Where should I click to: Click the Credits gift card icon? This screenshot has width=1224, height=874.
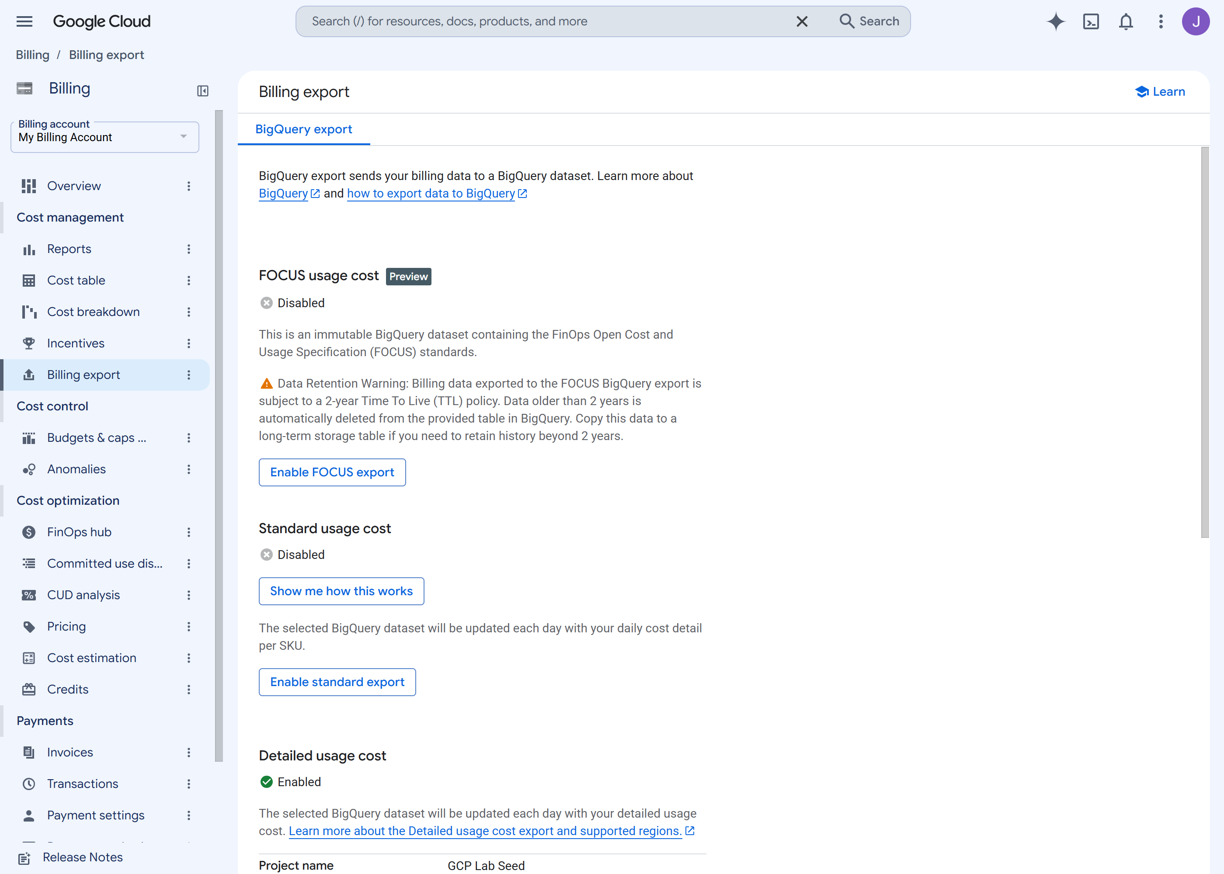point(28,690)
